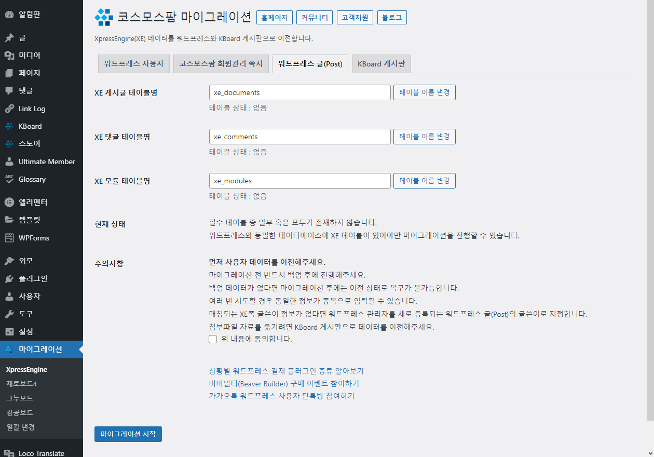
Task: Click the 페이지 pages icon
Action: click(x=9, y=73)
